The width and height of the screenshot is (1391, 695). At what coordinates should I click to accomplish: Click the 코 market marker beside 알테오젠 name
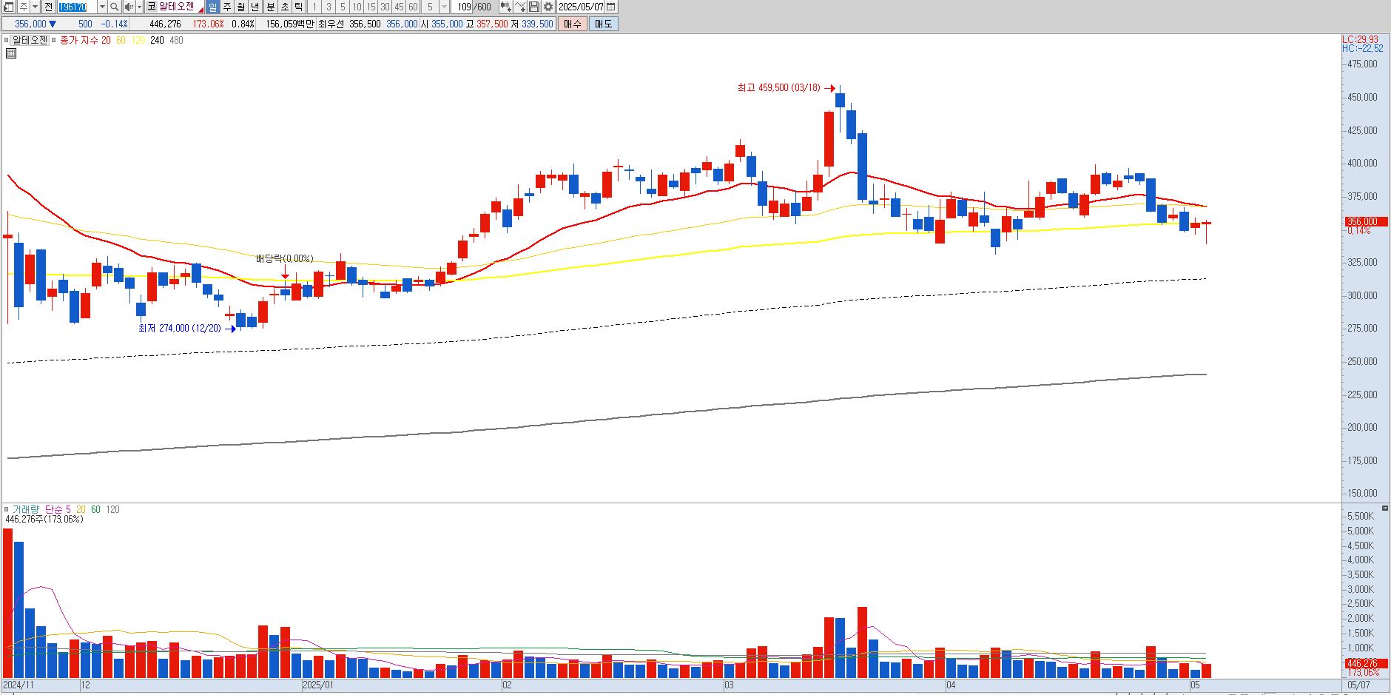pos(152,7)
